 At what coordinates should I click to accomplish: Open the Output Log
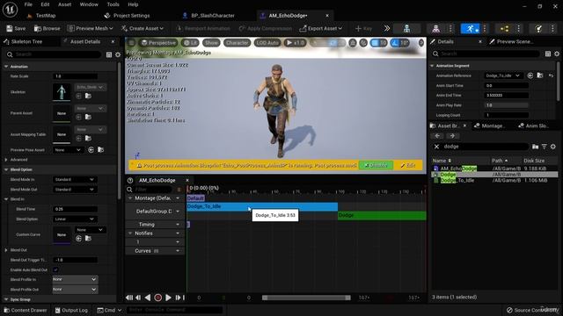tap(71, 310)
